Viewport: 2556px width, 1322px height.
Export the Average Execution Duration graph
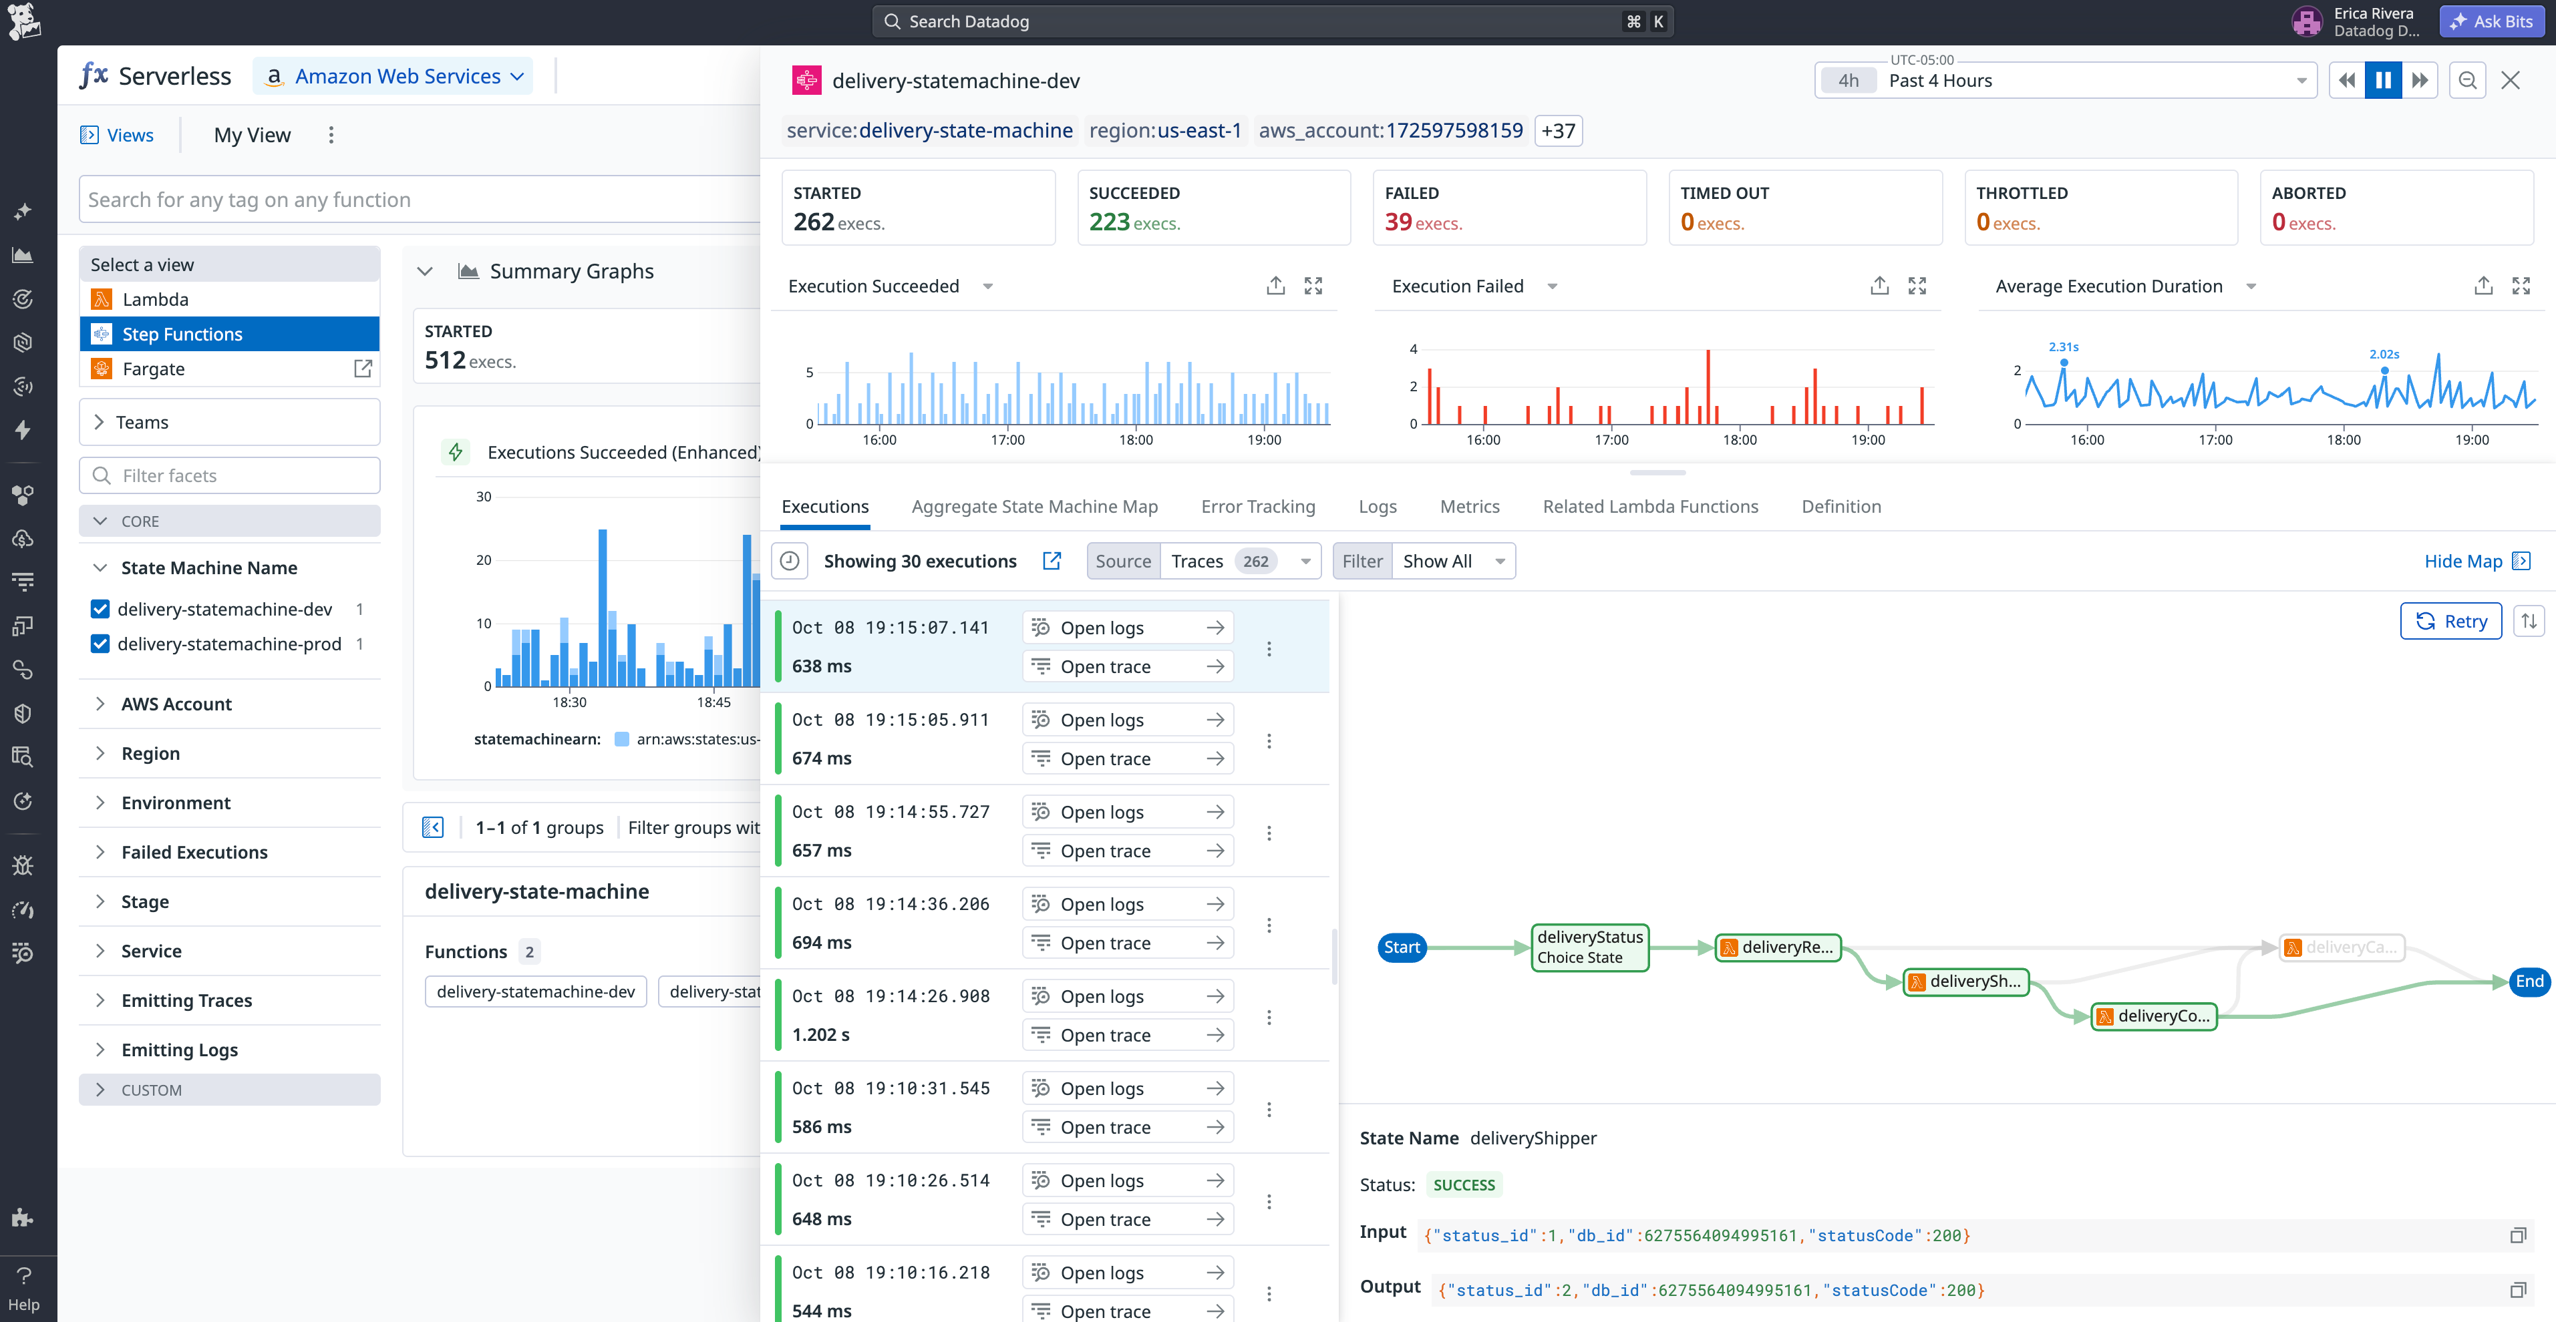(2484, 286)
